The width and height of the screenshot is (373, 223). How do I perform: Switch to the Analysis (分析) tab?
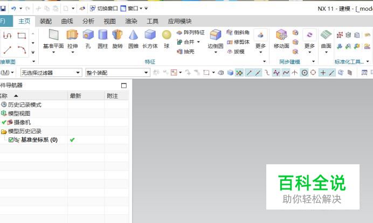pos(88,21)
